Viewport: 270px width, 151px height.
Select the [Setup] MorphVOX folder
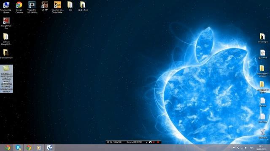[x=6, y=39]
